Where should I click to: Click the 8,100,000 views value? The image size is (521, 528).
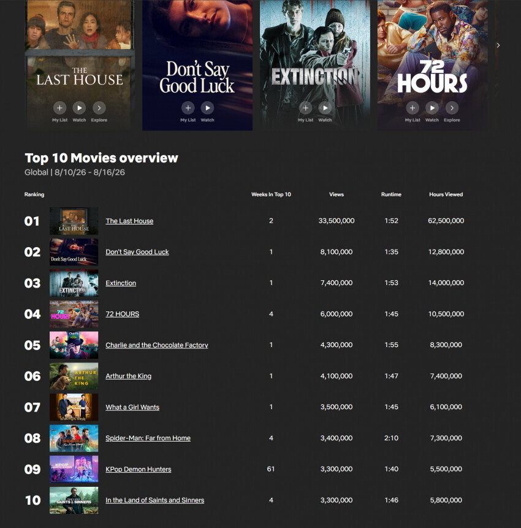337,252
